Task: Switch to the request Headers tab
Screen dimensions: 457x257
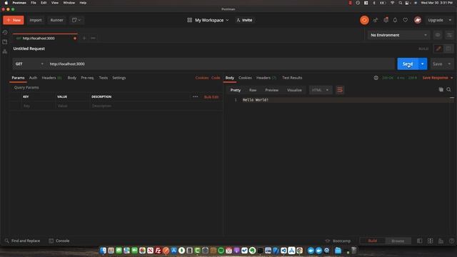Action: (x=51, y=78)
